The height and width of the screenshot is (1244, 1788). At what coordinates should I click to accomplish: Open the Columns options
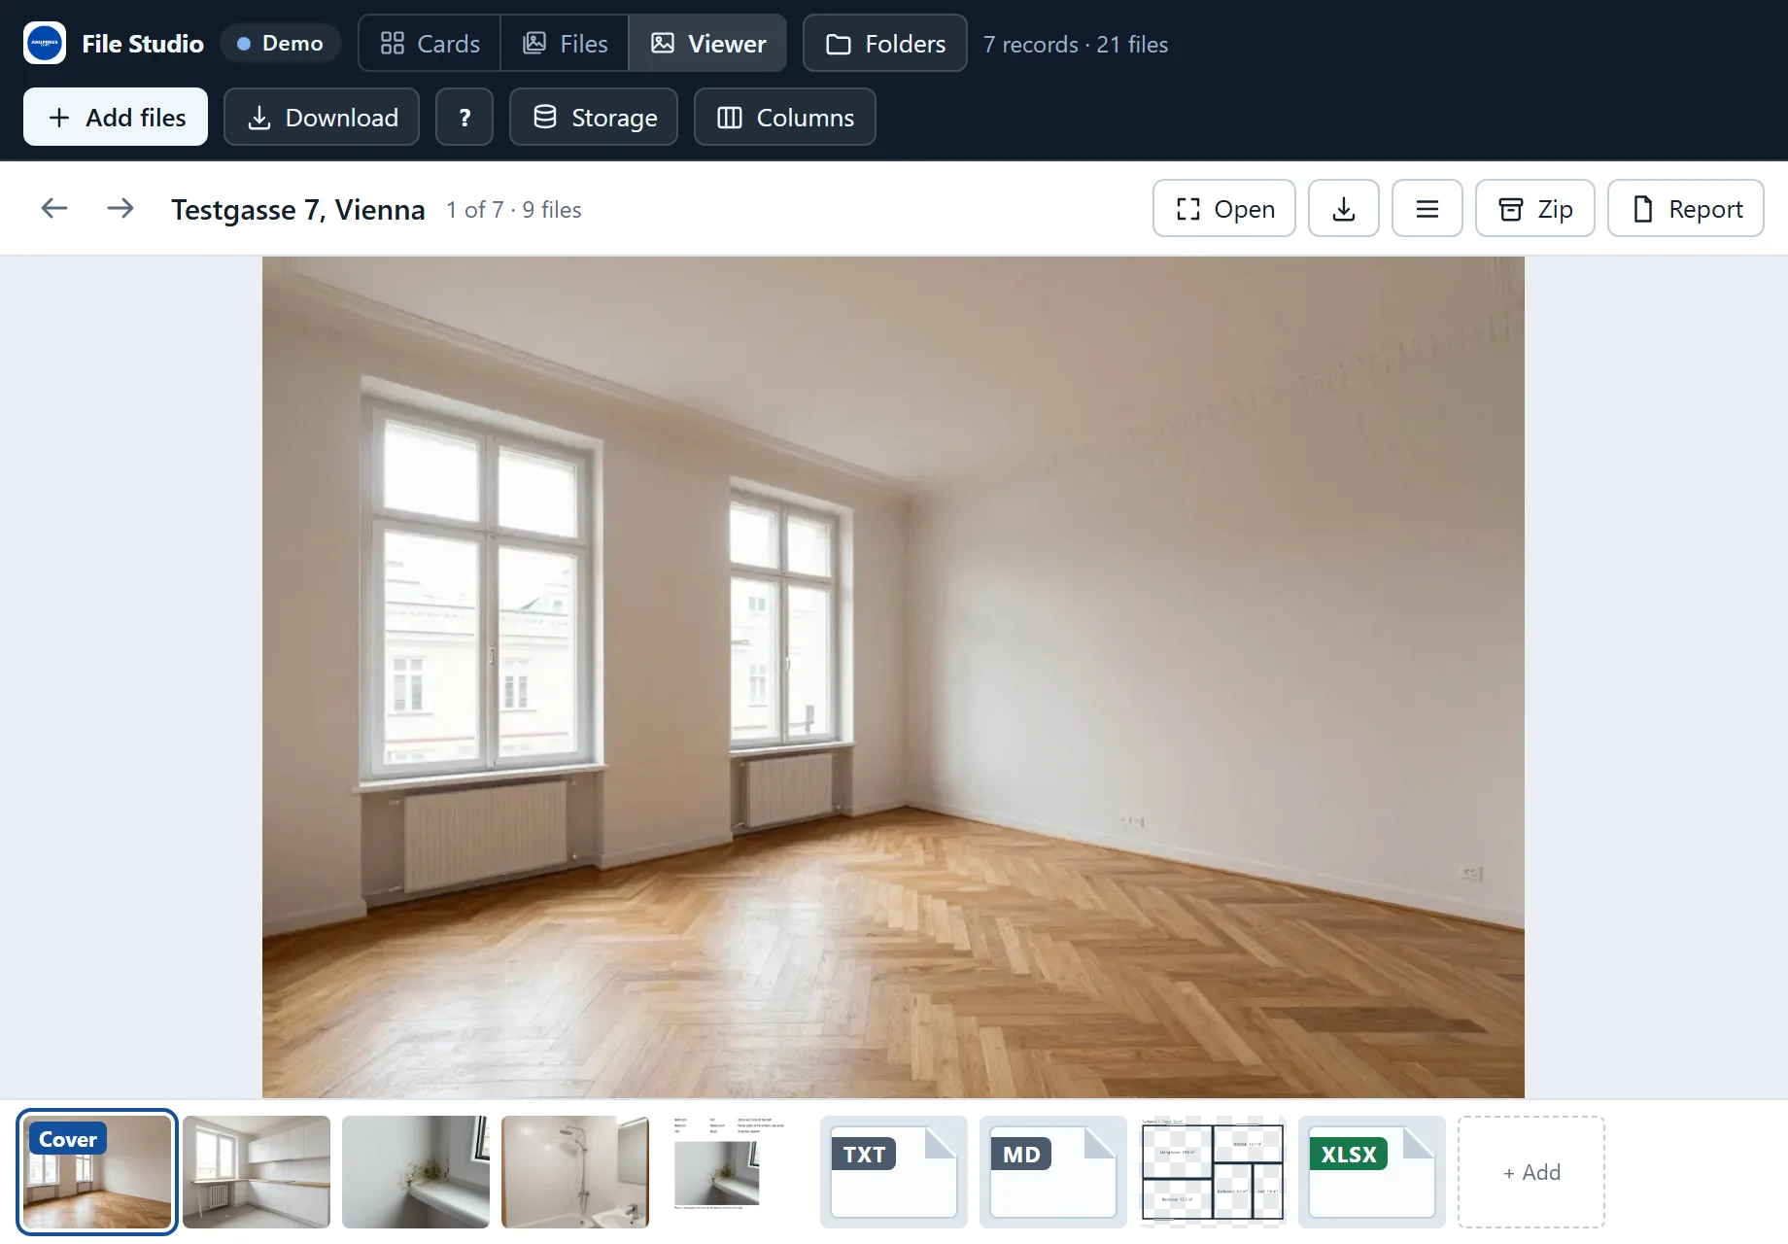[785, 117]
